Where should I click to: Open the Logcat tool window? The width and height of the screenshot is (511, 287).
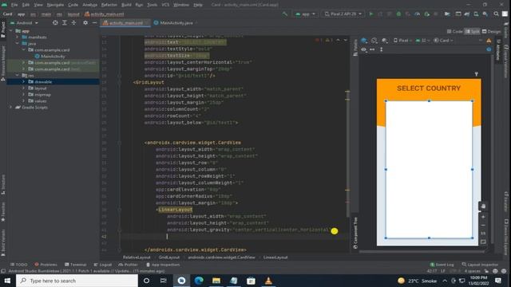102,265
